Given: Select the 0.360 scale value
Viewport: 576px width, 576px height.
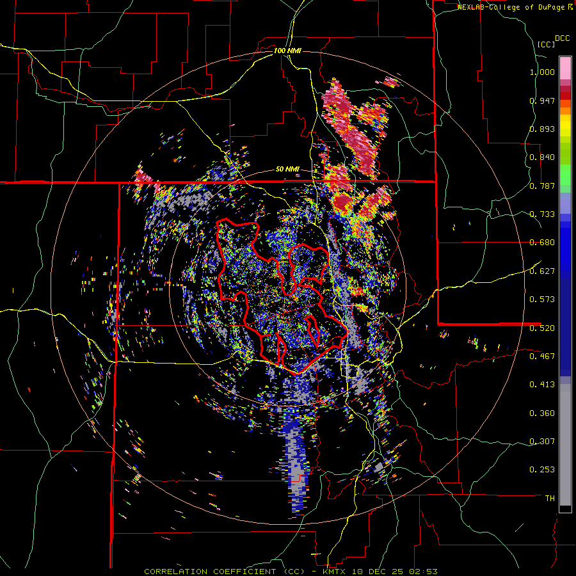Looking at the screenshot, I should 542,413.
